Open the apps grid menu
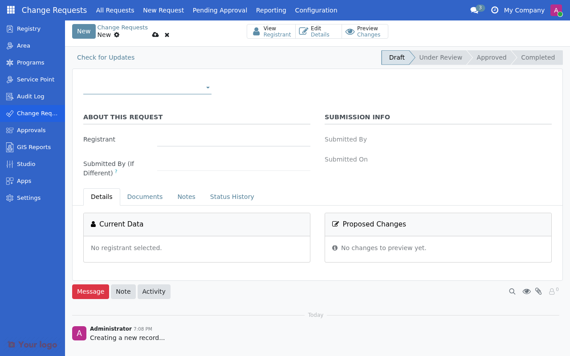 click(x=10, y=10)
